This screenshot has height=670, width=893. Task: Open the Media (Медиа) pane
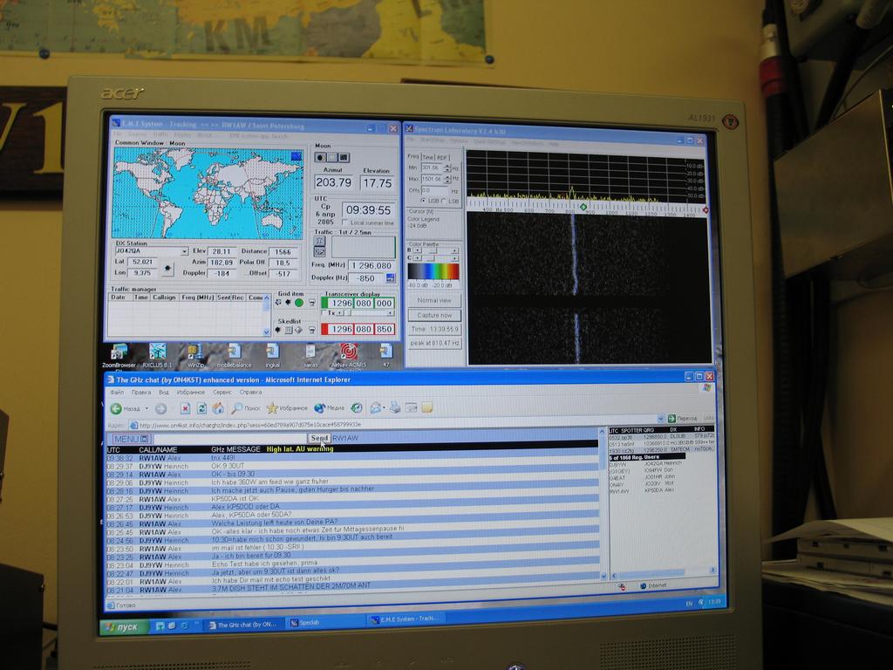click(x=329, y=408)
